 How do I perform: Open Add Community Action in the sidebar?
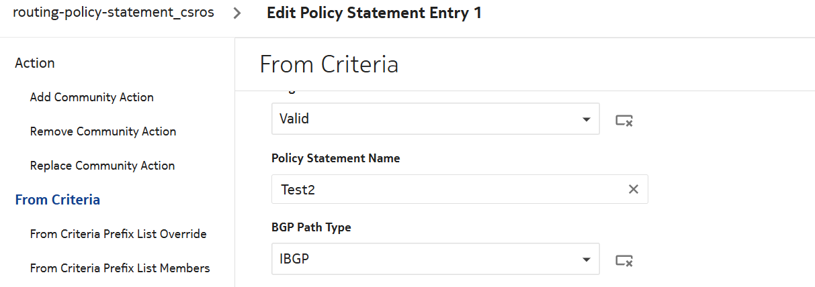(92, 97)
